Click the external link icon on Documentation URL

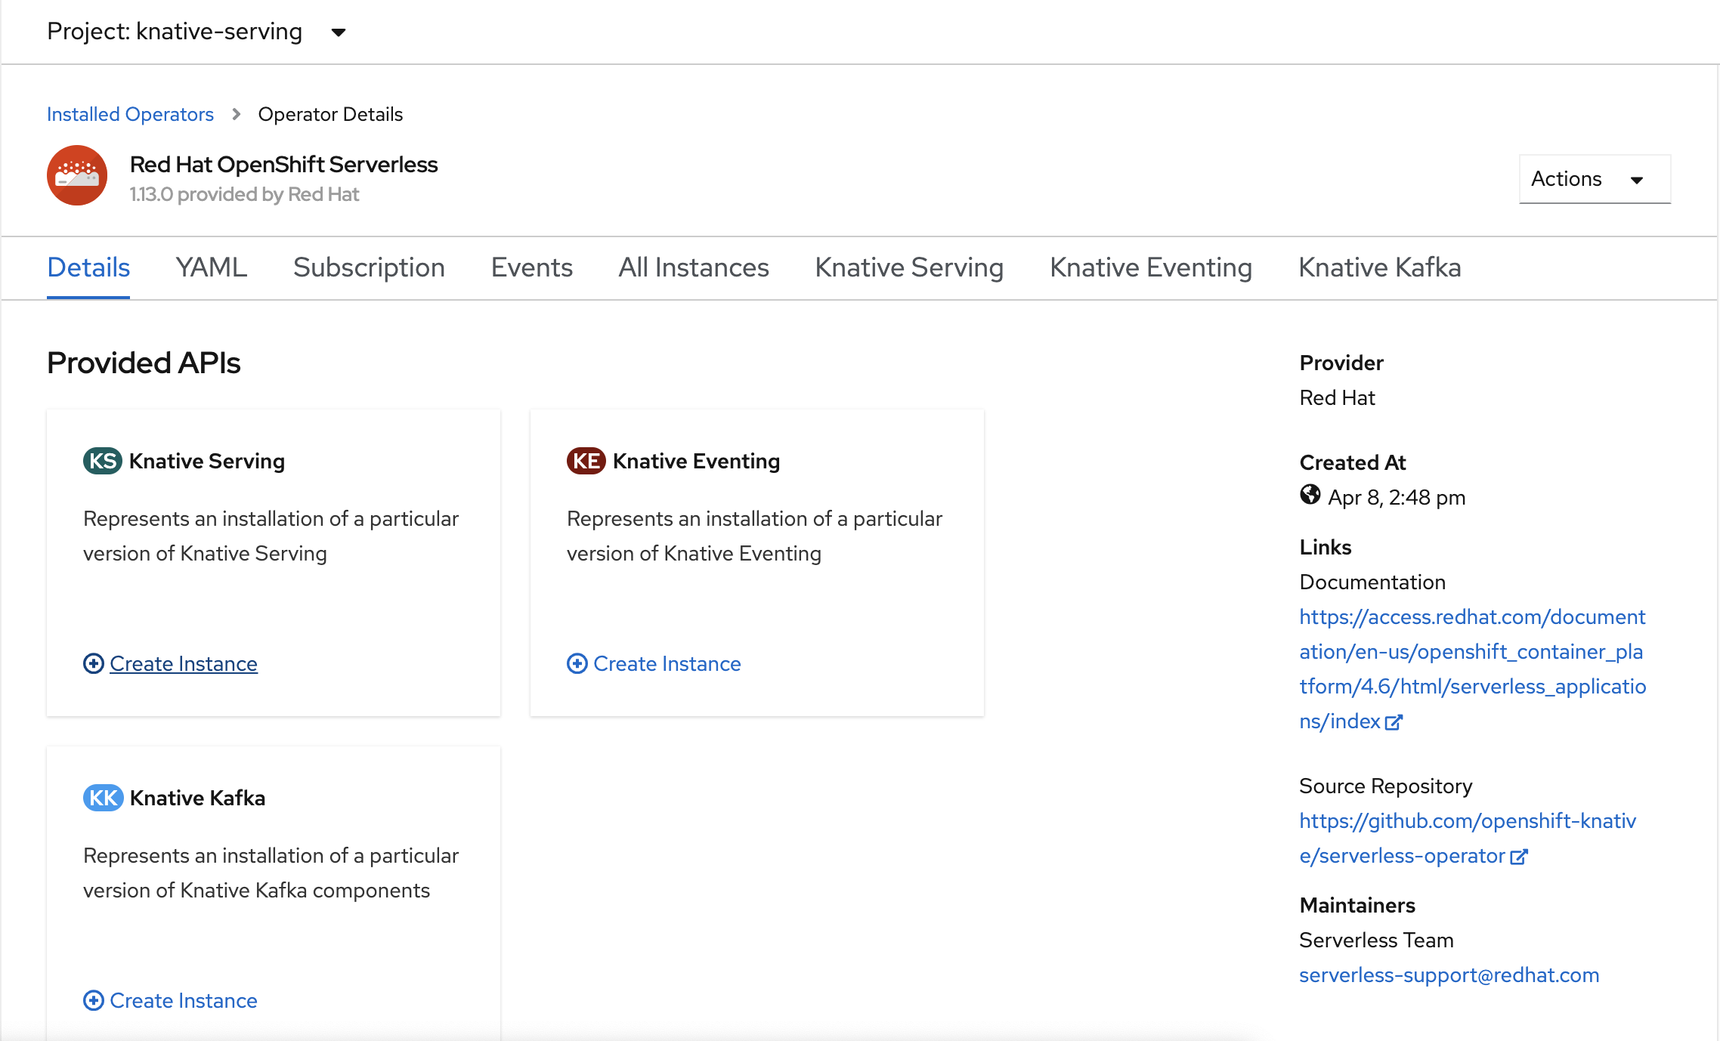pos(1392,722)
